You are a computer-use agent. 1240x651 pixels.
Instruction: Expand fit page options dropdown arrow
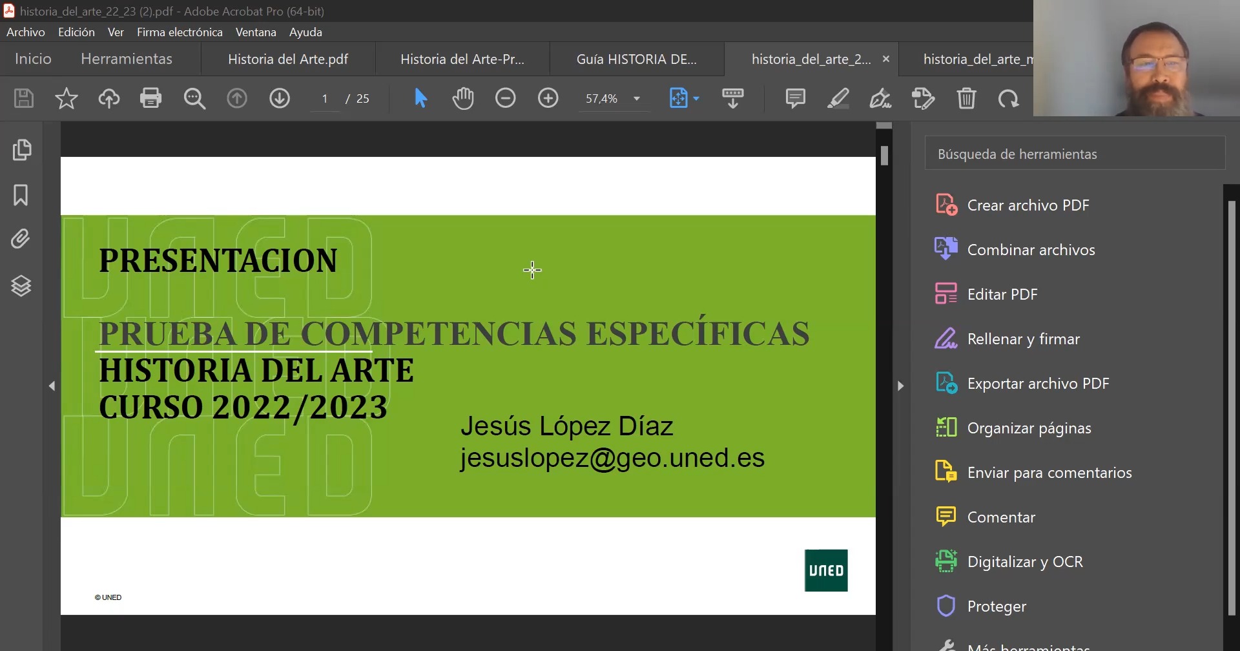696,99
